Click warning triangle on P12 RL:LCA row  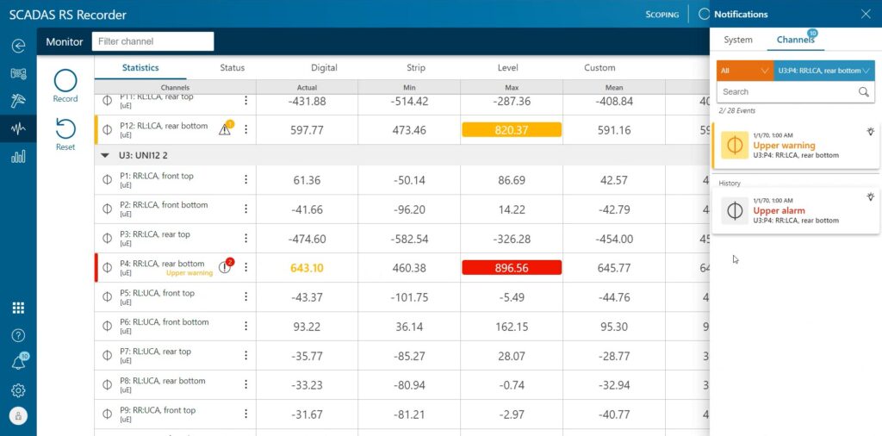click(x=225, y=130)
